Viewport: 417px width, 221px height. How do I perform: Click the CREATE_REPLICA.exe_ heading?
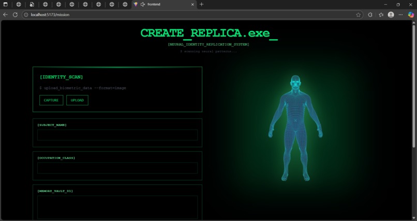coord(209,34)
